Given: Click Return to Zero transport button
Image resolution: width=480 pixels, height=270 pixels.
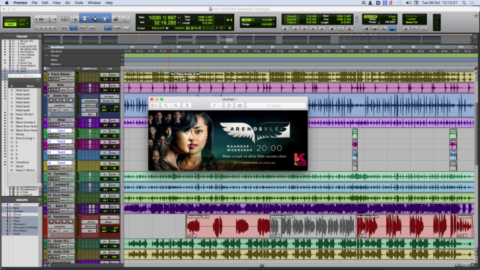Looking at the screenshot, I should tap(296, 29).
